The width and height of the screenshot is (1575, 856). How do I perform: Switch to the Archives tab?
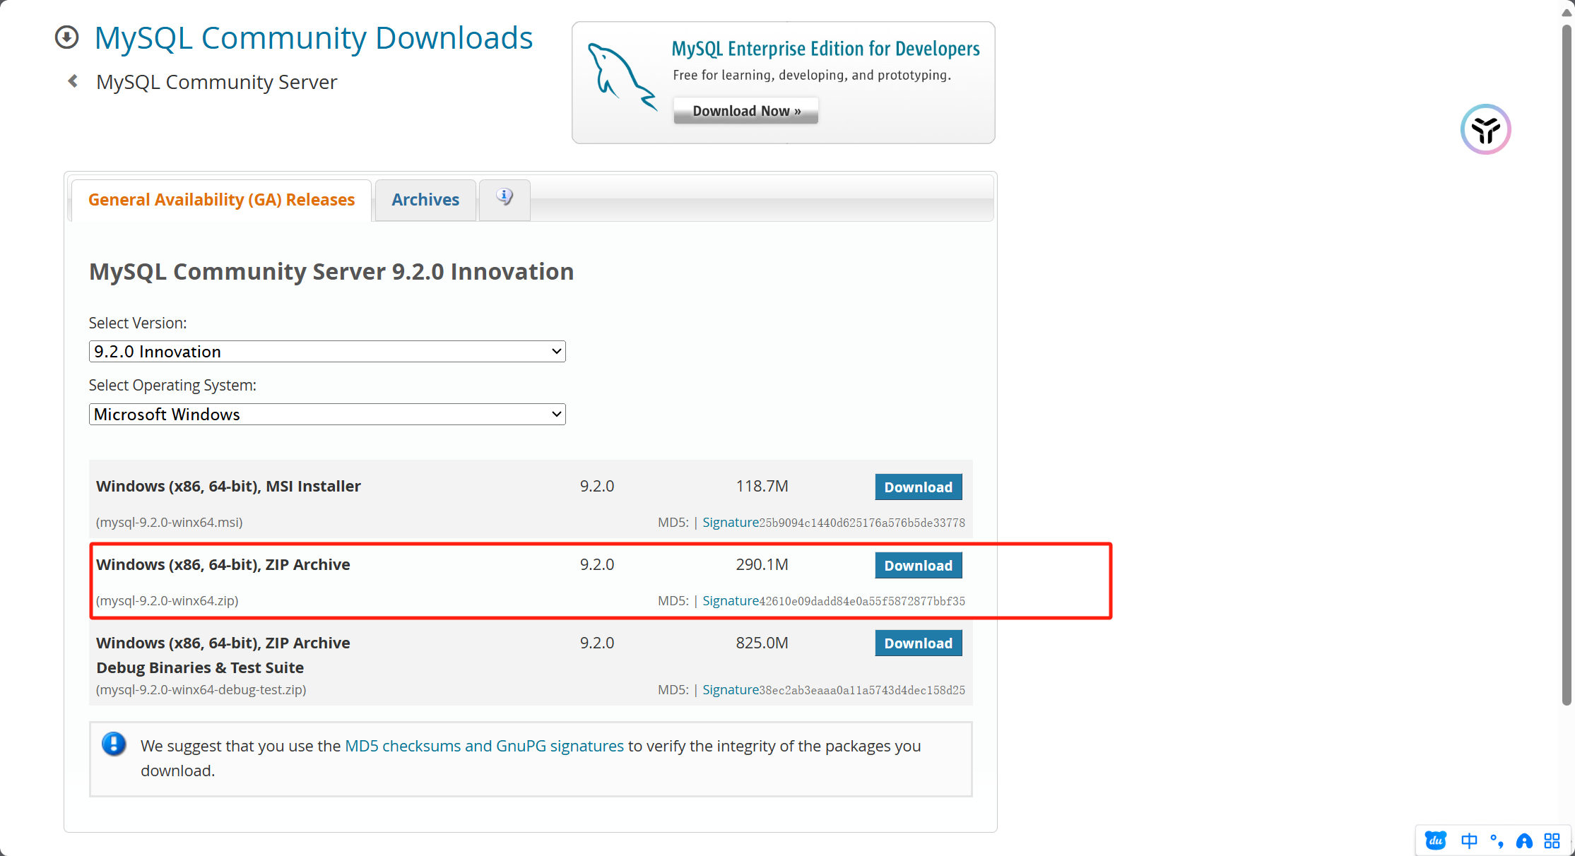click(425, 200)
